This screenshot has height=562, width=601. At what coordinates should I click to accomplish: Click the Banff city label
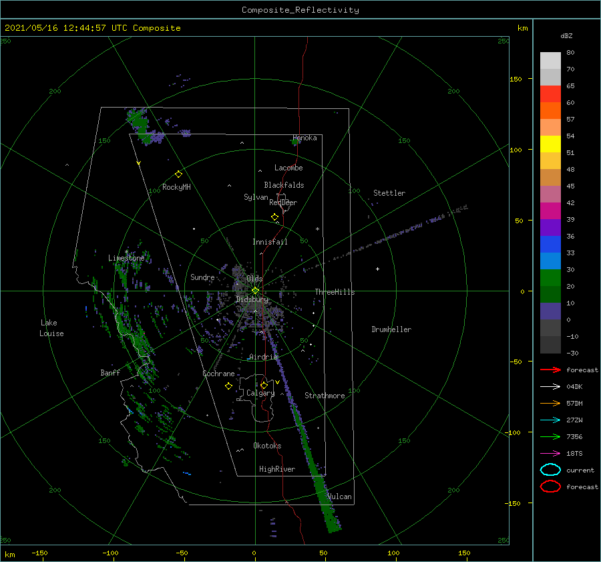pos(110,372)
